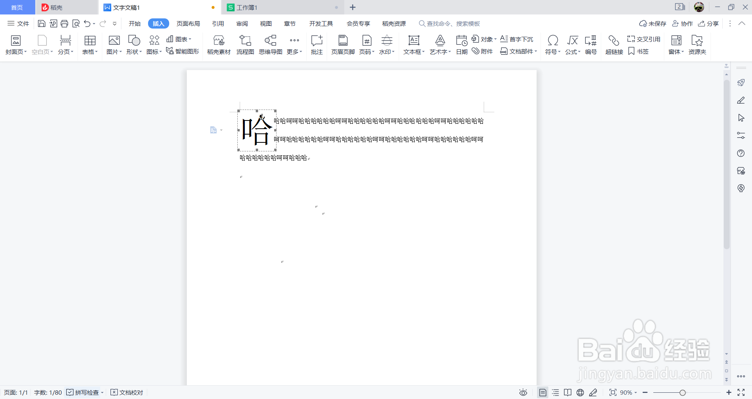Open Docer materials (稻壳素材)
This screenshot has height=399, width=752.
(219, 45)
